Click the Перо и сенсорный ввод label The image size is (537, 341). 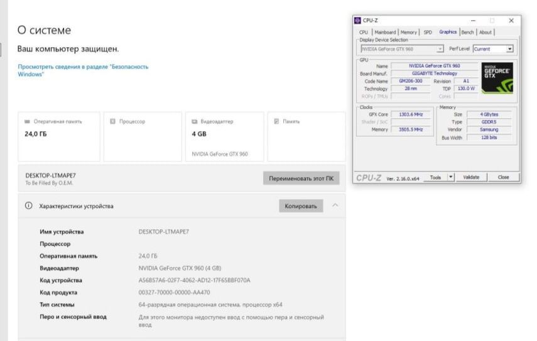click(73, 317)
